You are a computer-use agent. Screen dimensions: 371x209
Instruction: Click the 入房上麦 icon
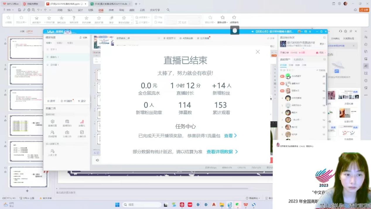pyautogui.click(x=52, y=151)
